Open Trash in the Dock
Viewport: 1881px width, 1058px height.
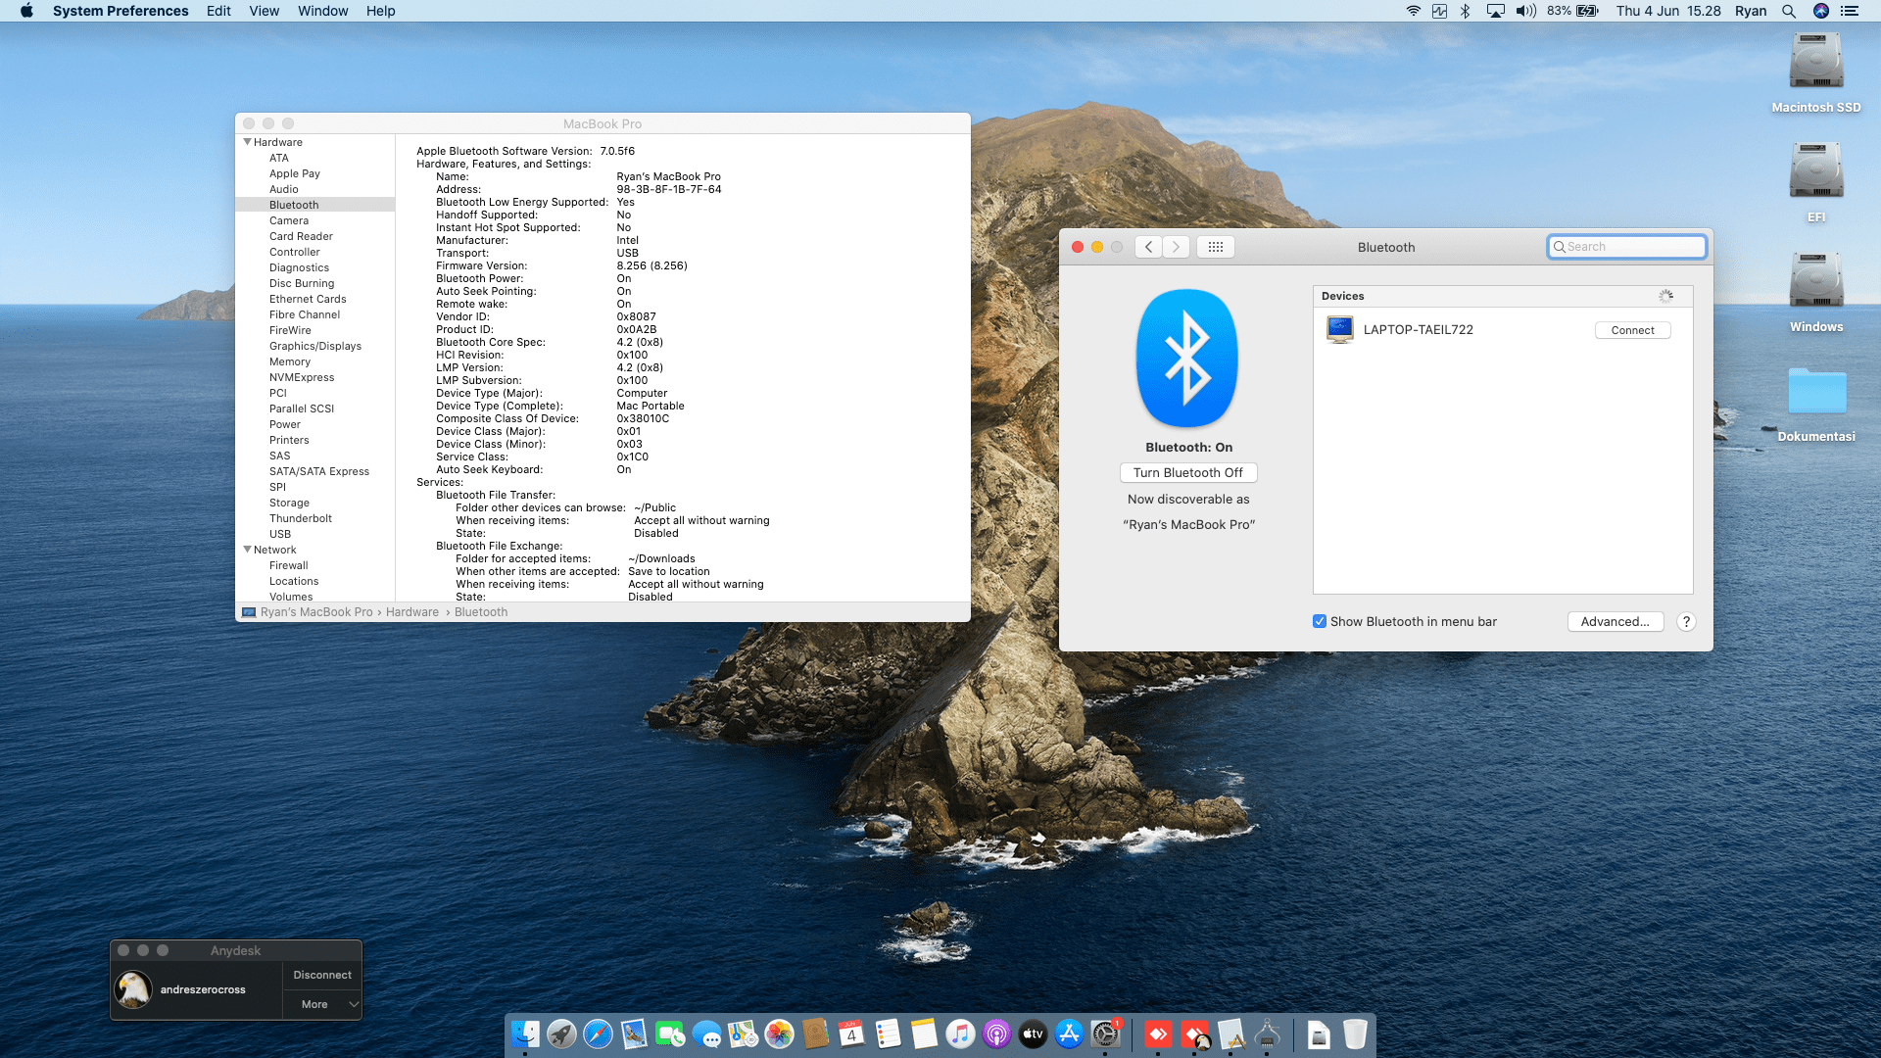(x=1355, y=1034)
